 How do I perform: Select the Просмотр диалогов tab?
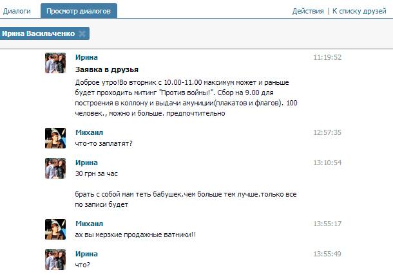[x=79, y=11]
